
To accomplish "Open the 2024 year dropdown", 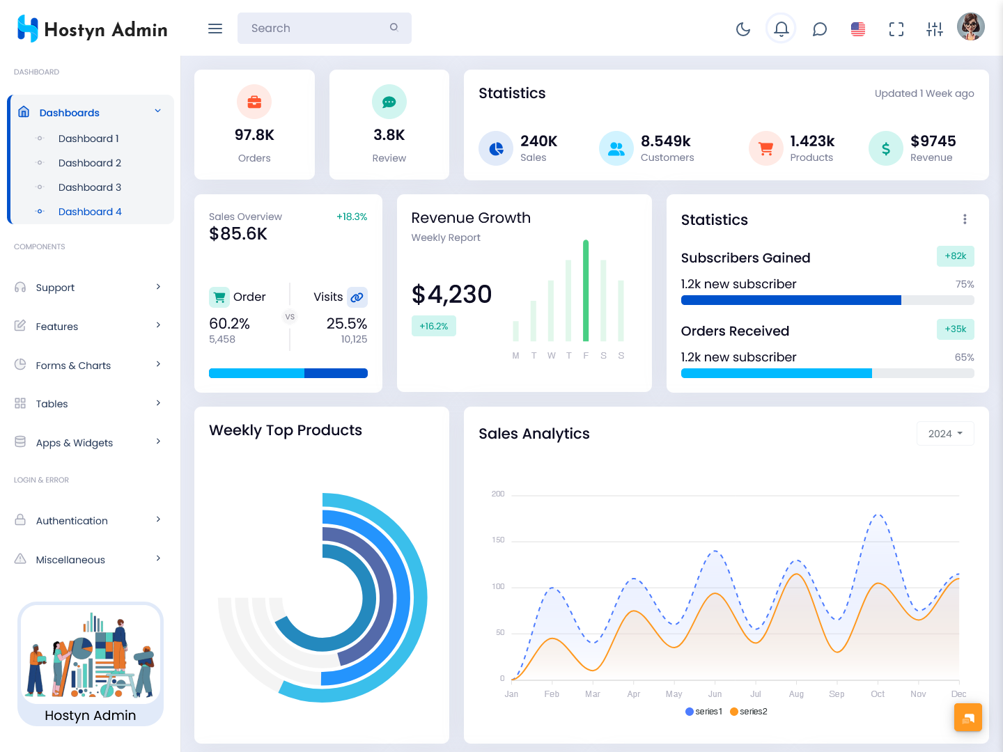I will 945,433.
